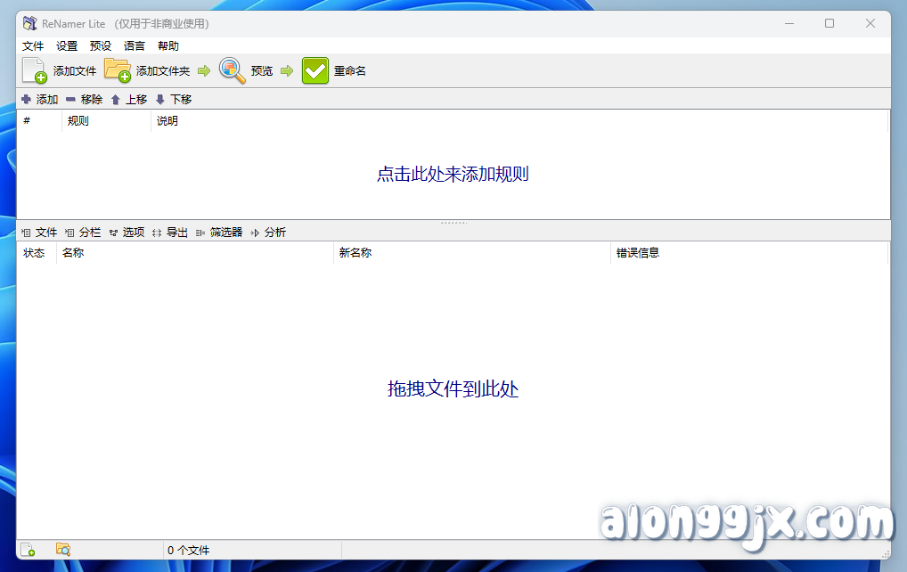This screenshot has height=572, width=907.
Task: Click the 上移 move-up arrow icon
Action: [117, 99]
